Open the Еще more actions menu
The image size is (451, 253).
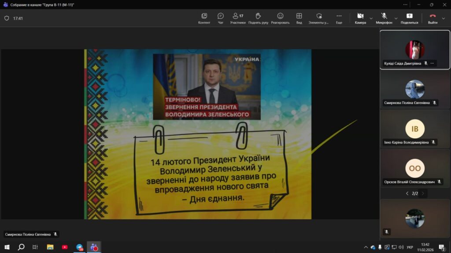(339, 18)
